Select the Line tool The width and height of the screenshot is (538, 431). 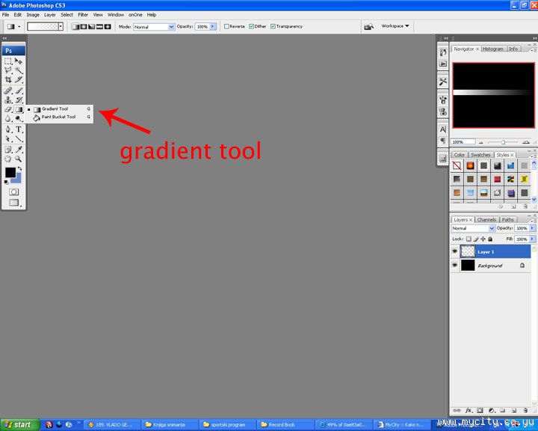pos(19,139)
